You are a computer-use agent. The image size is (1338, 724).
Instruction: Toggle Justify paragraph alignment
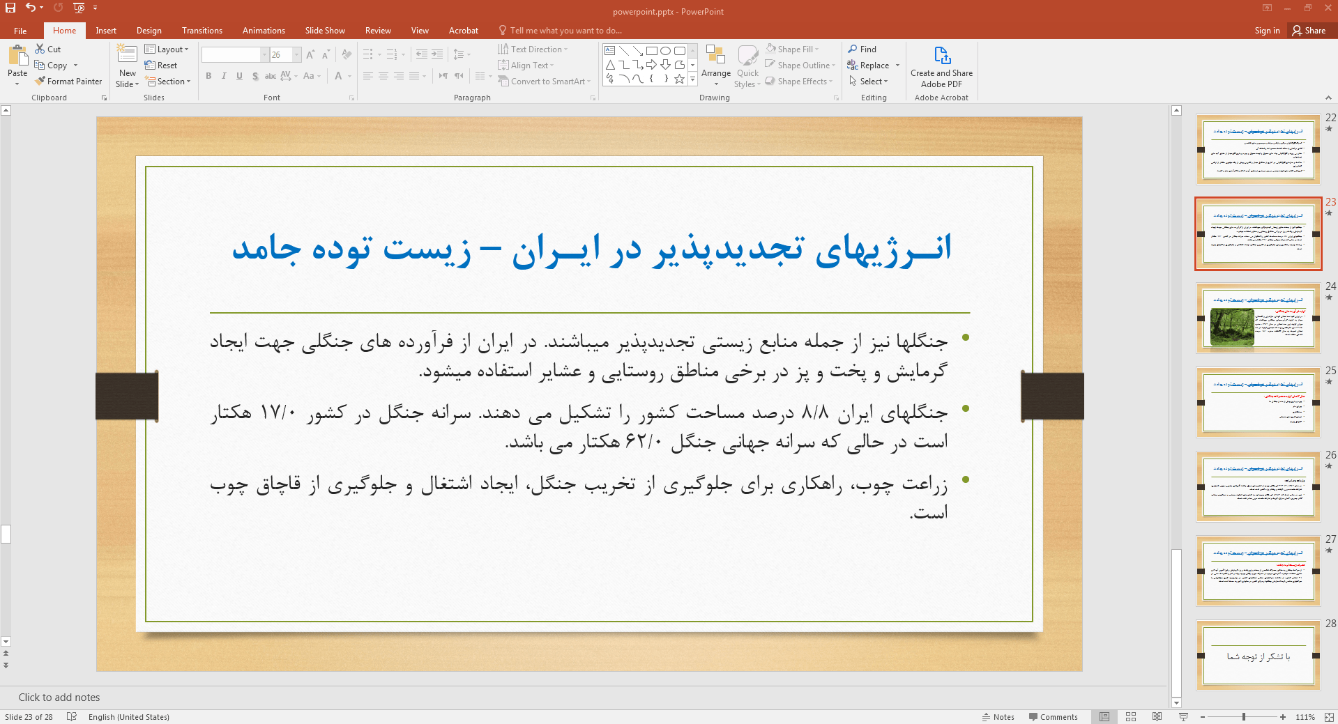click(414, 76)
